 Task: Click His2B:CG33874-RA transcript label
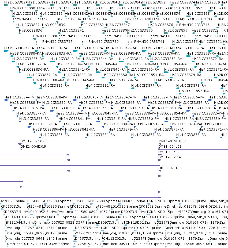(186, 75)
